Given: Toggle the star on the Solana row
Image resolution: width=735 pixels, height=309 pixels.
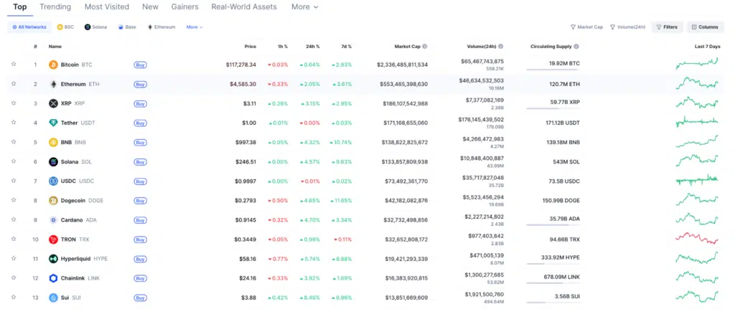Looking at the screenshot, I should coord(14,161).
